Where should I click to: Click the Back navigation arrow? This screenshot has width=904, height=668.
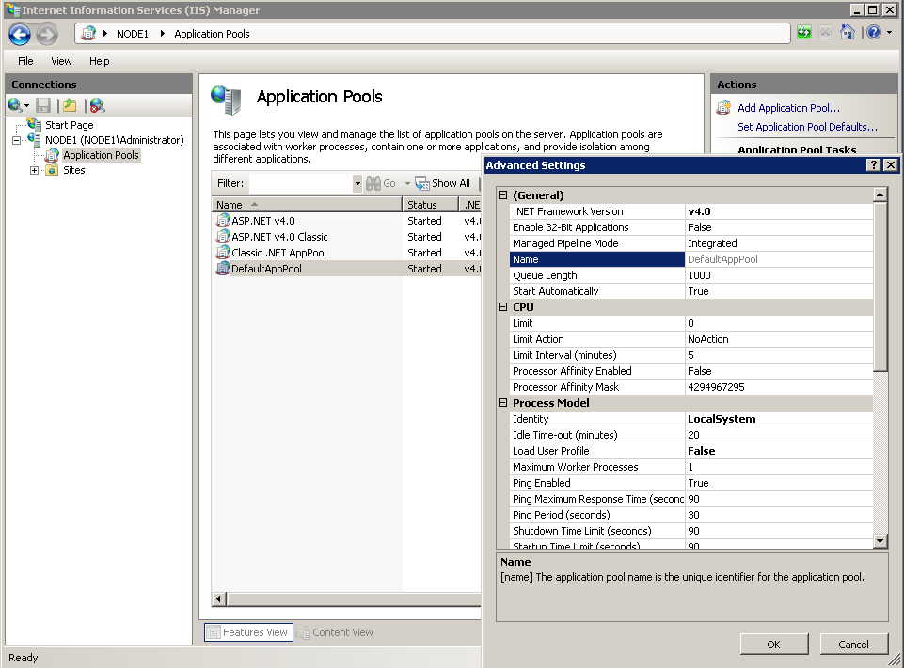pos(20,35)
